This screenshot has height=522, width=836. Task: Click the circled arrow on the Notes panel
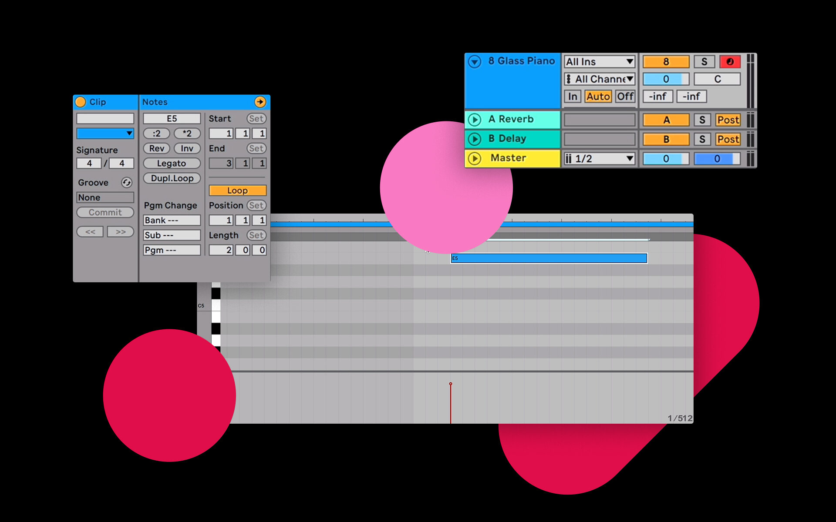coord(260,101)
